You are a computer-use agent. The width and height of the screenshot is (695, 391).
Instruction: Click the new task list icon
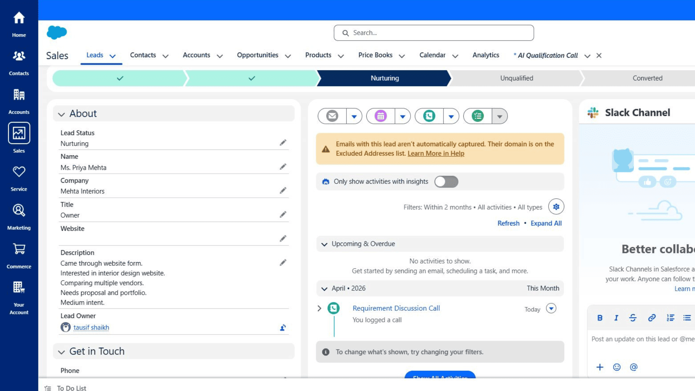[477, 116]
